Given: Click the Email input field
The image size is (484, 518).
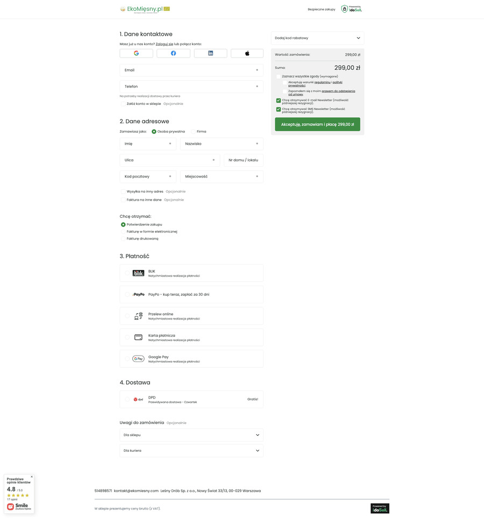Looking at the screenshot, I should (x=191, y=70).
